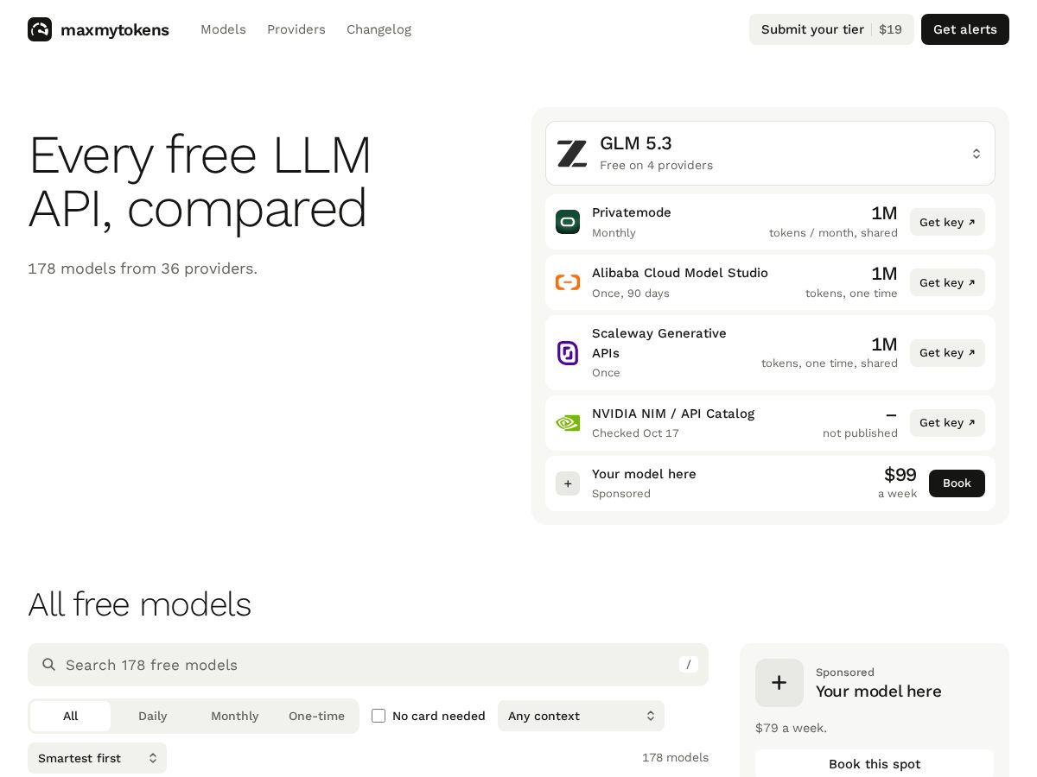Open the Providers nav item
1037x777 pixels.
coord(296,29)
